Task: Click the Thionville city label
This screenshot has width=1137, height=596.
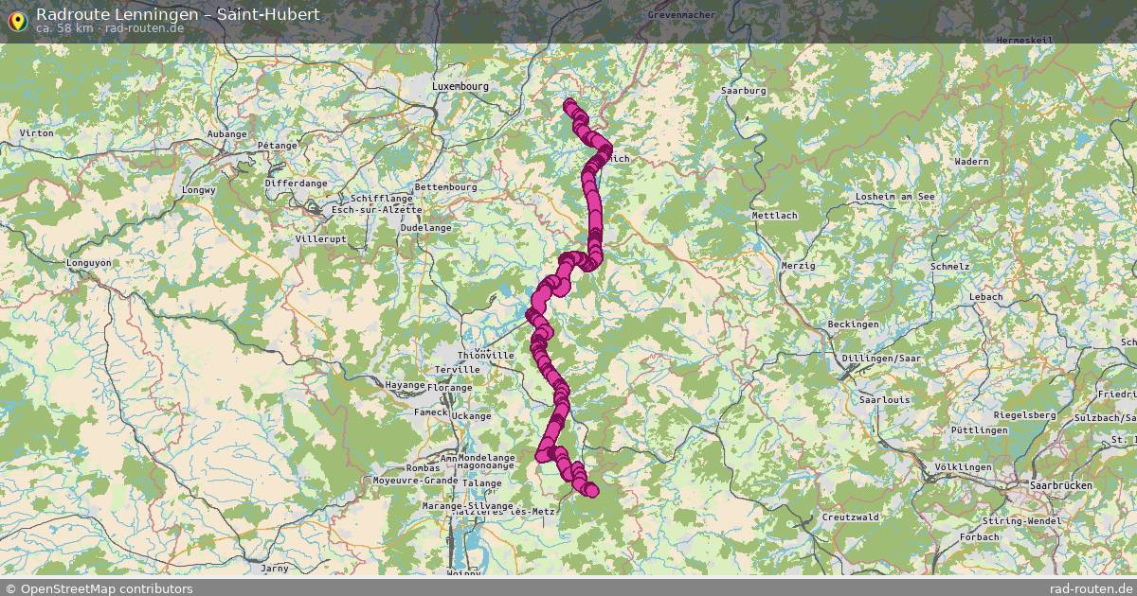Action: pos(485,355)
